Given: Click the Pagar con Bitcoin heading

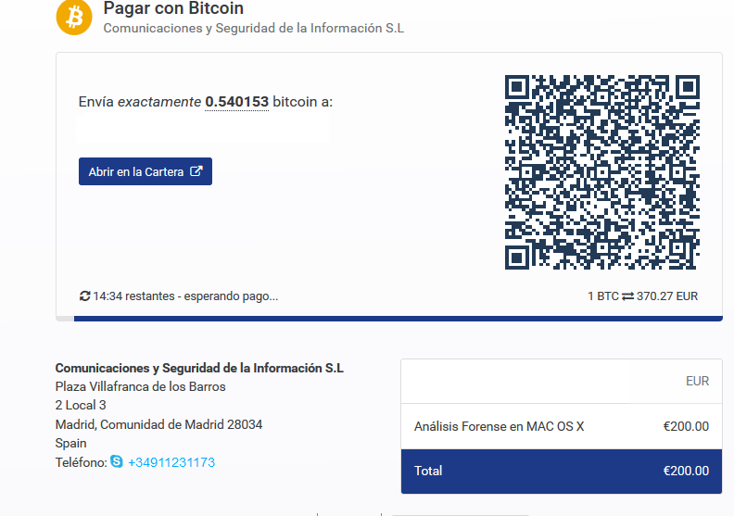Looking at the screenshot, I should pyautogui.click(x=173, y=8).
